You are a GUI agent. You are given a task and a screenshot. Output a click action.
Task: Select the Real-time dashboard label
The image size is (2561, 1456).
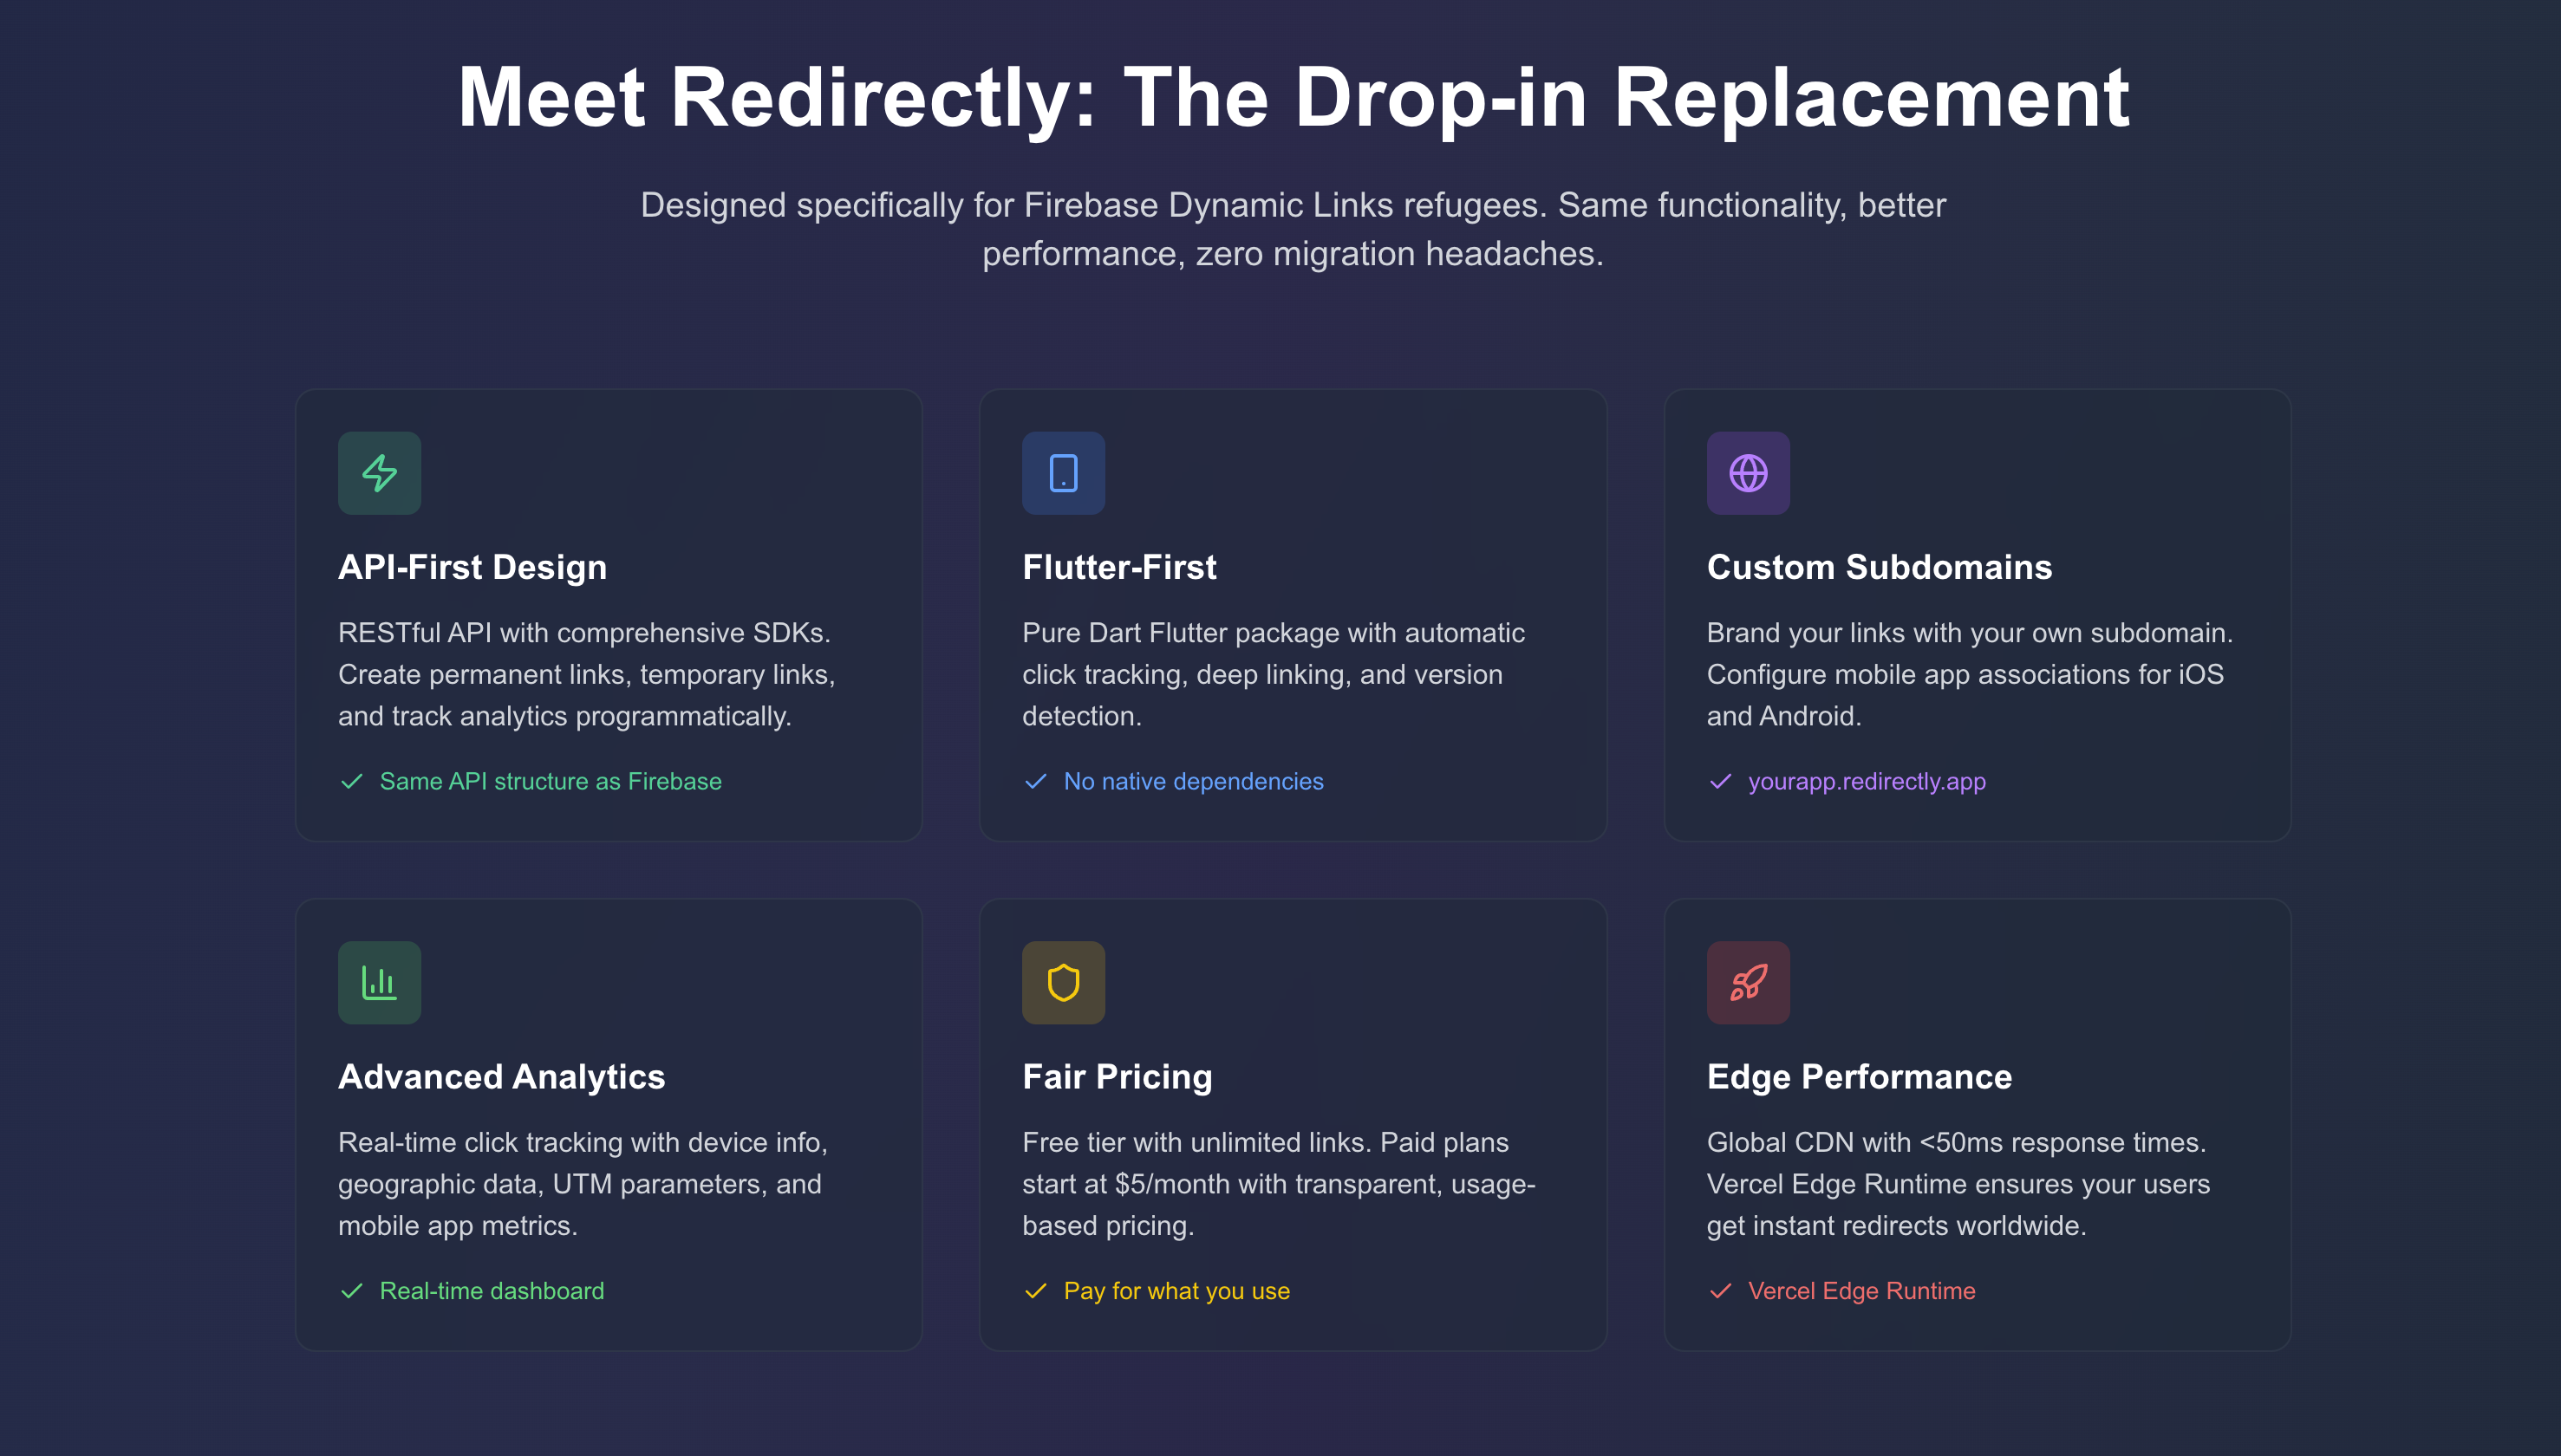491,1291
